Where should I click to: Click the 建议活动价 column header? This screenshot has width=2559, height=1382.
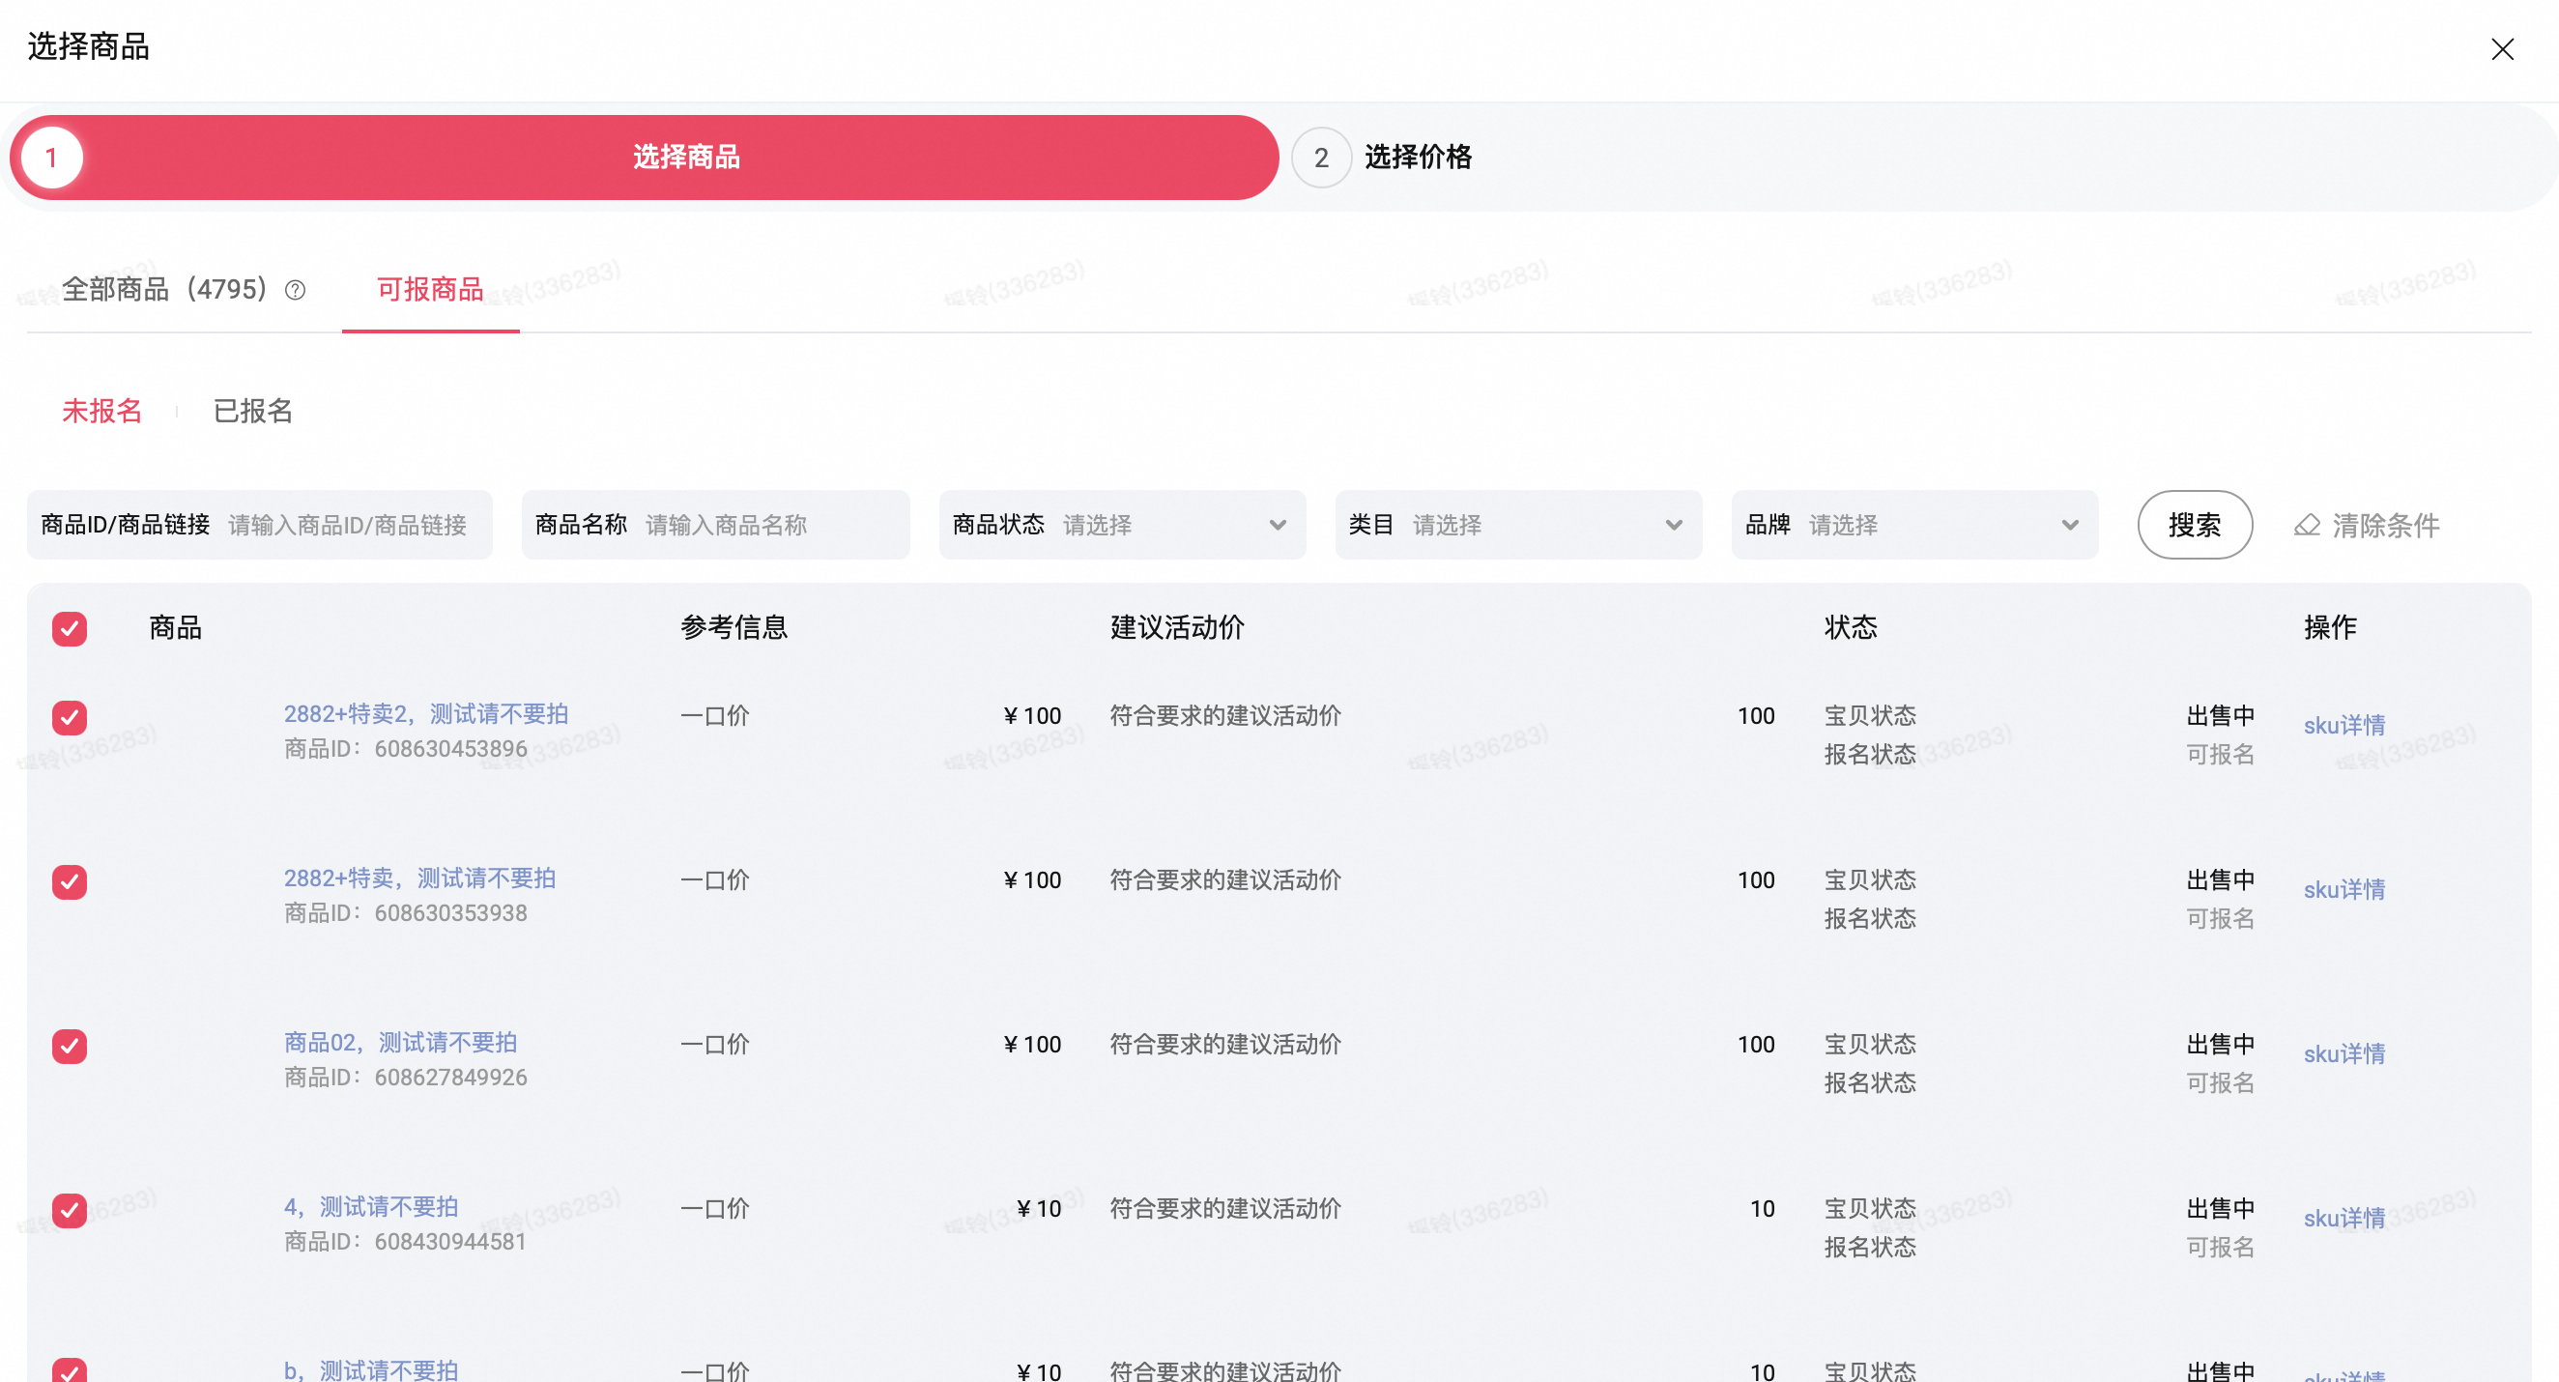tap(1177, 627)
